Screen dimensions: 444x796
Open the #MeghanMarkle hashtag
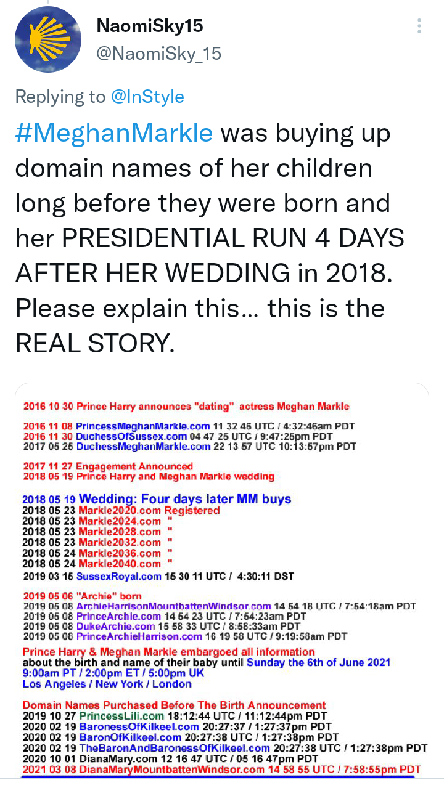point(114,133)
